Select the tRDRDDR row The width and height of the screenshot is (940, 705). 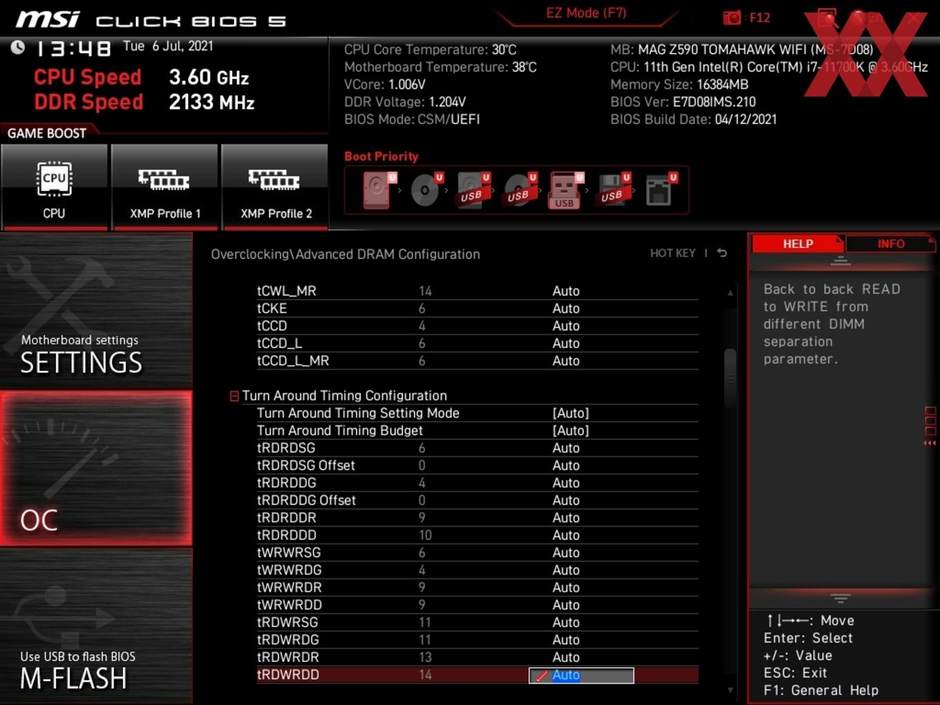(x=477, y=518)
